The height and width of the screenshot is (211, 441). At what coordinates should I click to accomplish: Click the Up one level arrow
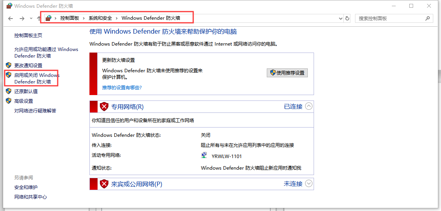39,19
